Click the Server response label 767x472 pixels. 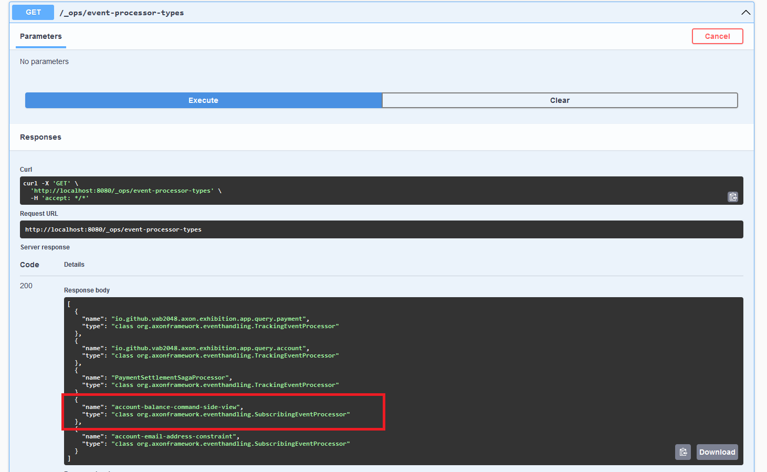point(45,247)
